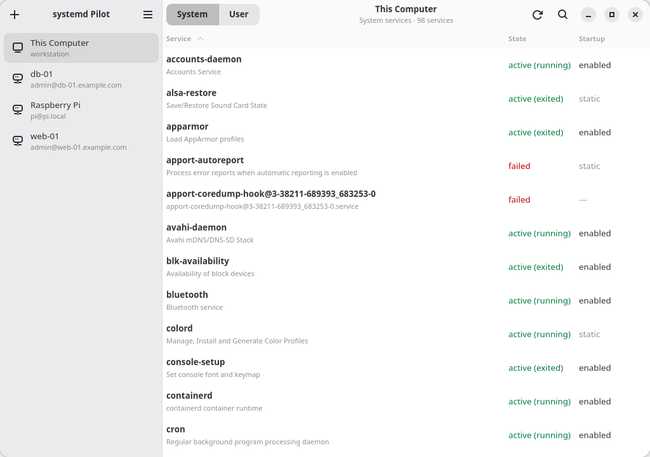Open the apport-autoreport service row

click(406, 166)
